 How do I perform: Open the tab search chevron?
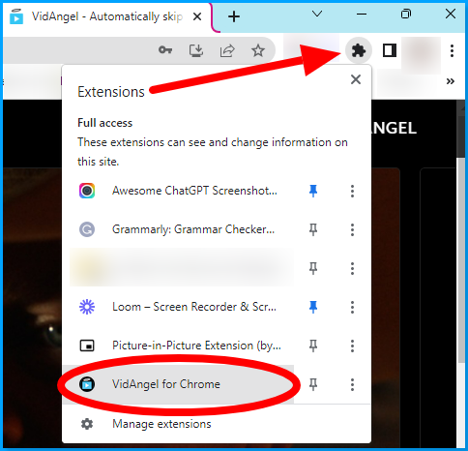point(317,14)
